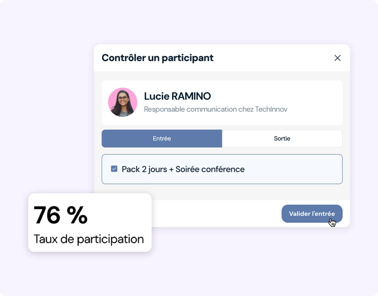
Task: Close the Contrôler un participant dialog
Action: click(x=337, y=58)
